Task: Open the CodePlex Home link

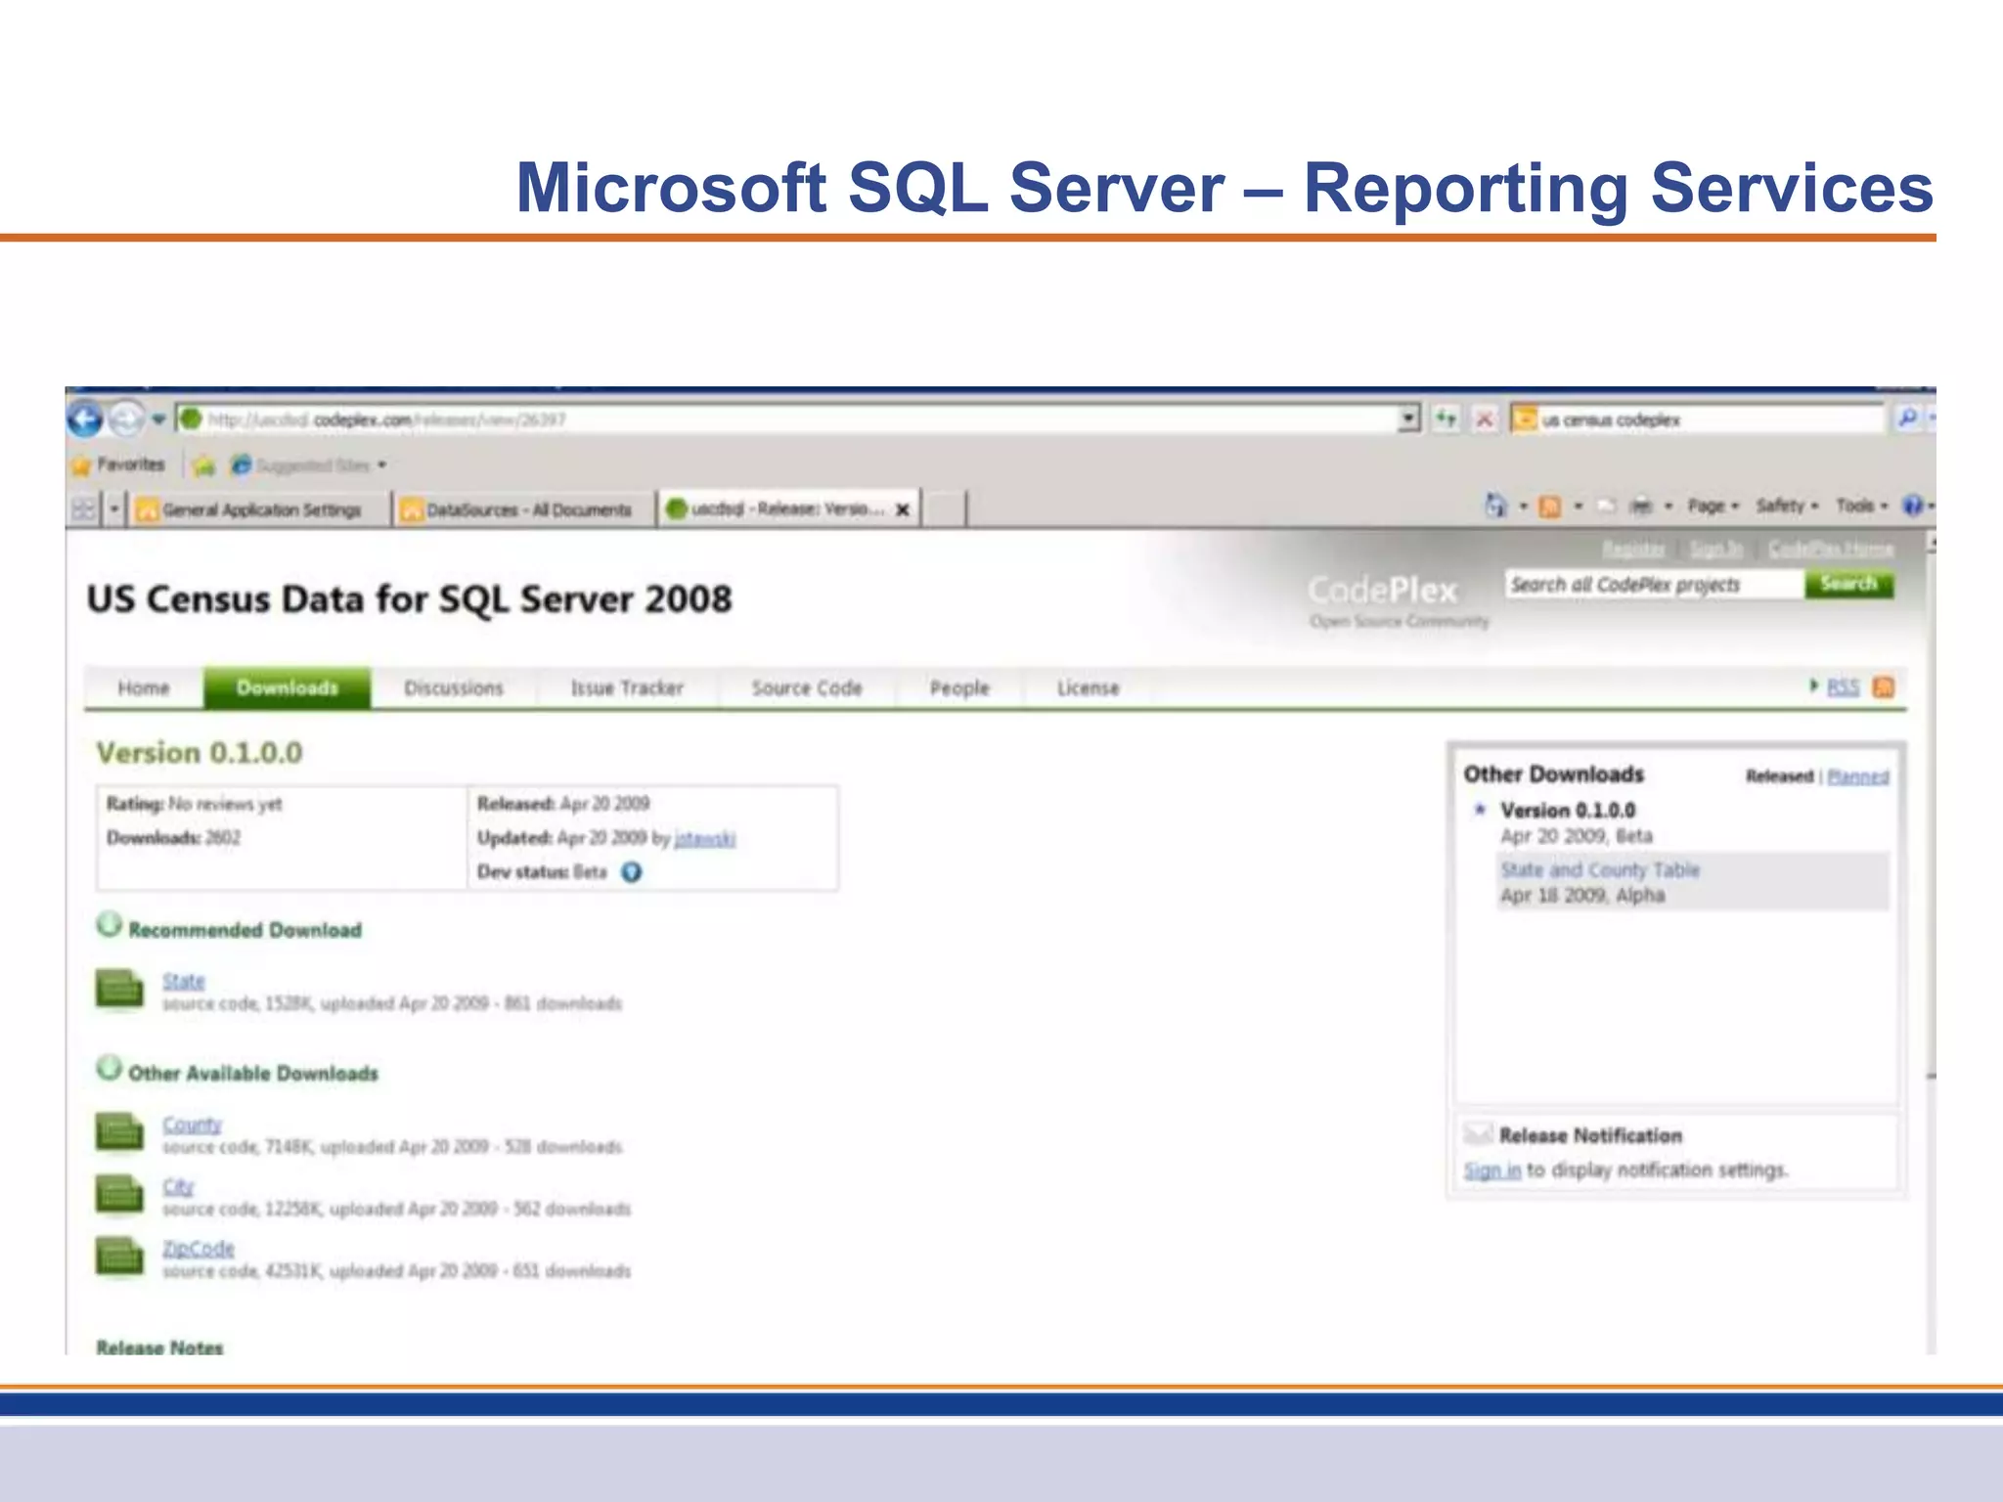Action: coord(1831,550)
